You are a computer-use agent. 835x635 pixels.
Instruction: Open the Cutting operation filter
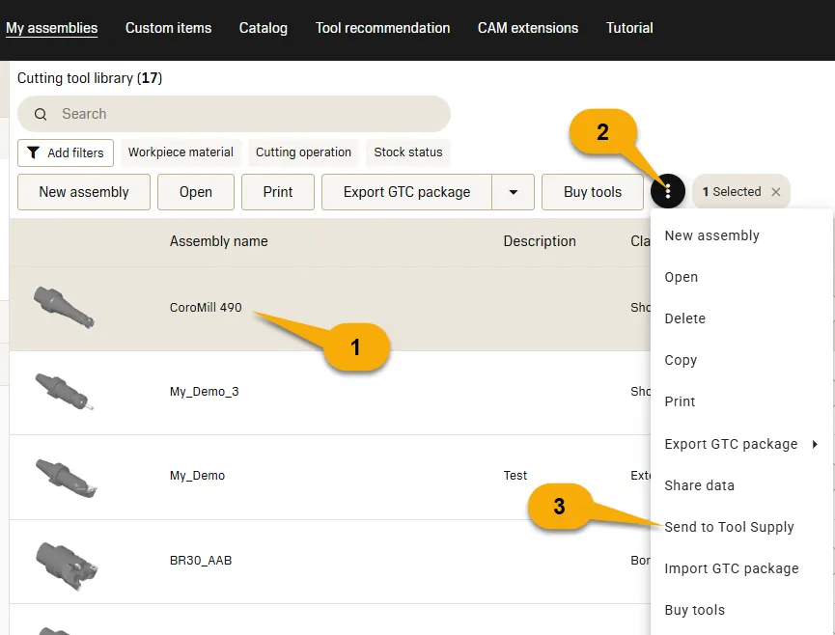coord(303,152)
